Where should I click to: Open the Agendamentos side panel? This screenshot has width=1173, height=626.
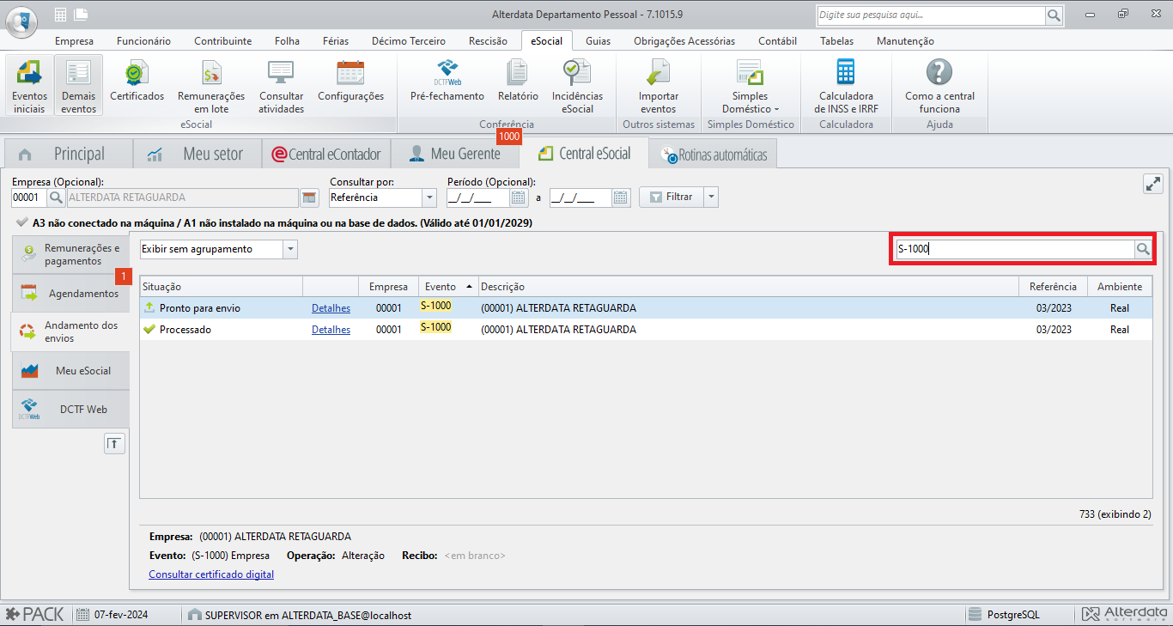[70, 294]
